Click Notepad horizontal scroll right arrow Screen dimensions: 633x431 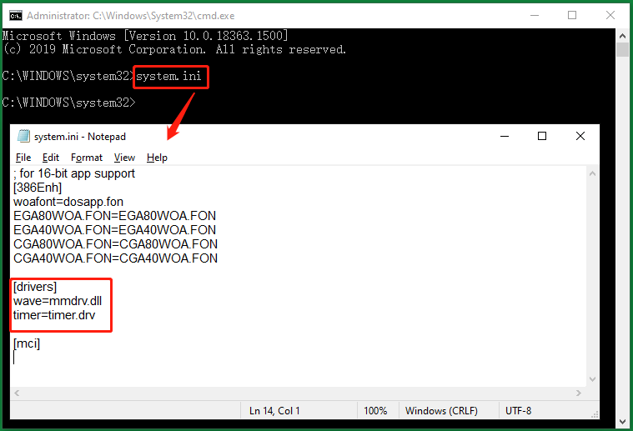click(579, 393)
